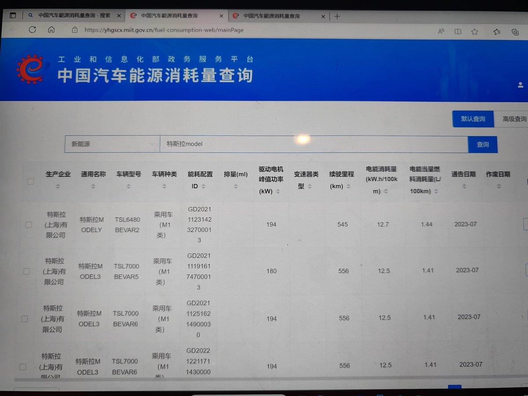Add page to favorites star icon
Viewport: 528px width, 396px height.
(474, 32)
